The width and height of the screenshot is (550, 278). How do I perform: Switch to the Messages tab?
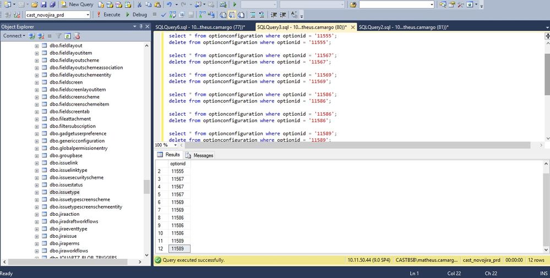pos(199,155)
